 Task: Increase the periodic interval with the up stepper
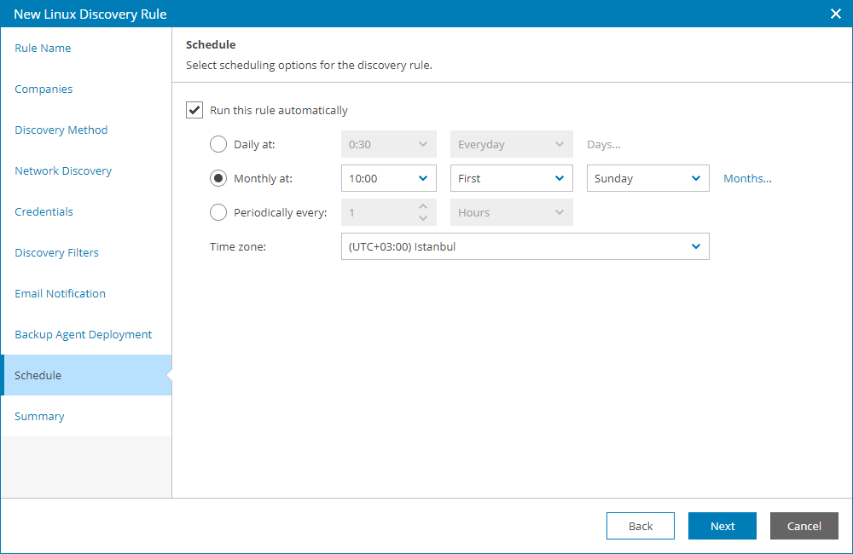tap(421, 207)
